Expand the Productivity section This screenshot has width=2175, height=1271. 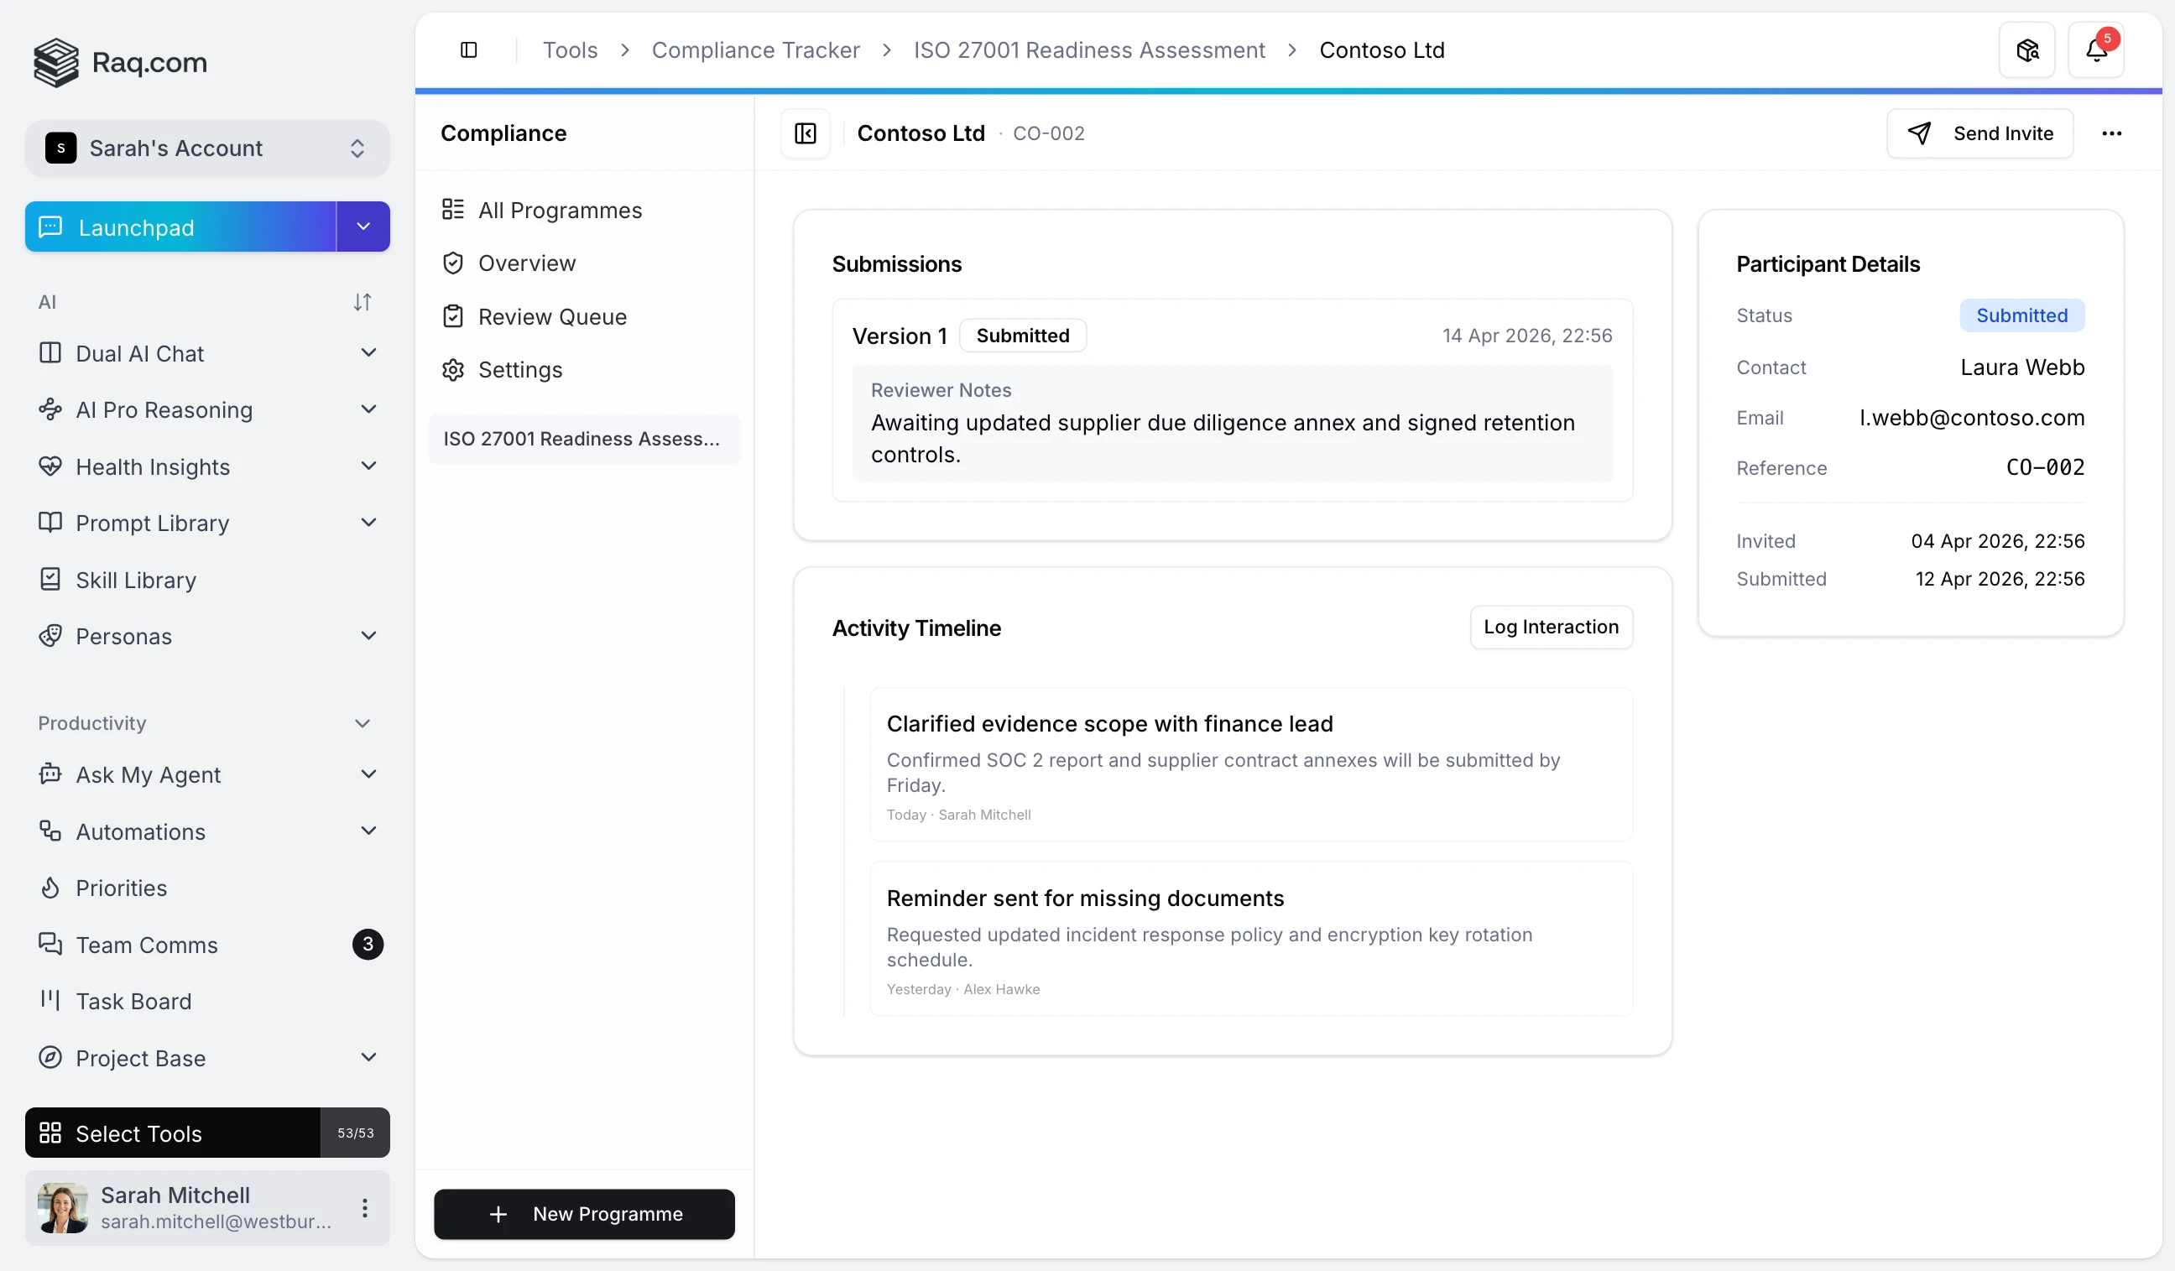pos(362,723)
